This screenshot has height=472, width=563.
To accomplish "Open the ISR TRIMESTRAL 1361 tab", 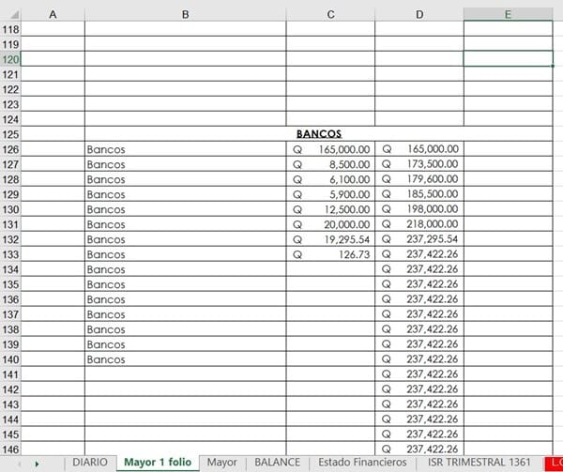I will pos(479,462).
